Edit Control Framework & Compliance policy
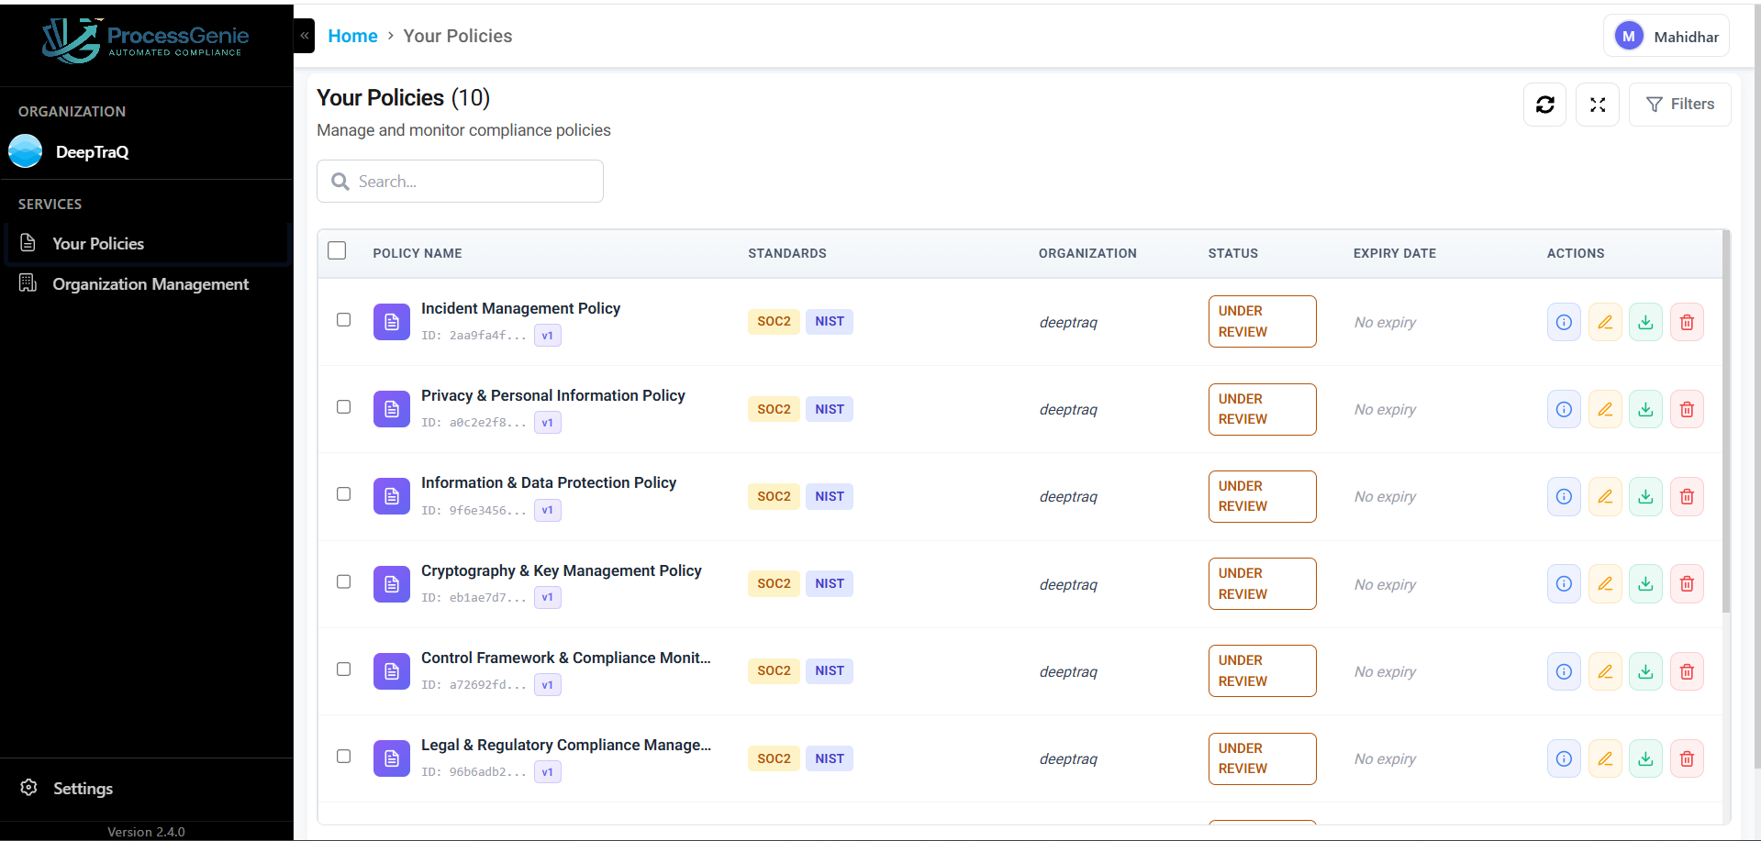Image resolution: width=1761 pixels, height=841 pixels. tap(1605, 671)
